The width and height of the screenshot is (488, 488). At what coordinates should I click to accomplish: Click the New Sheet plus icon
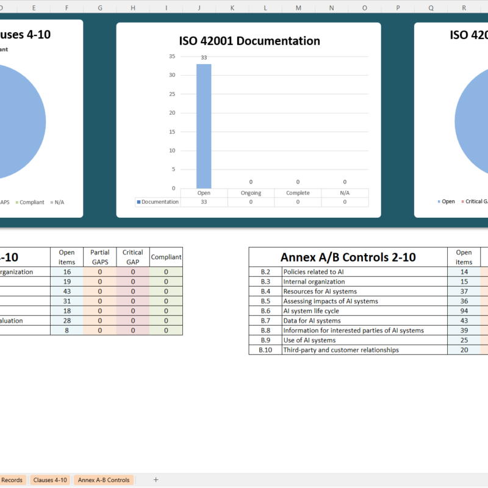pyautogui.click(x=156, y=480)
